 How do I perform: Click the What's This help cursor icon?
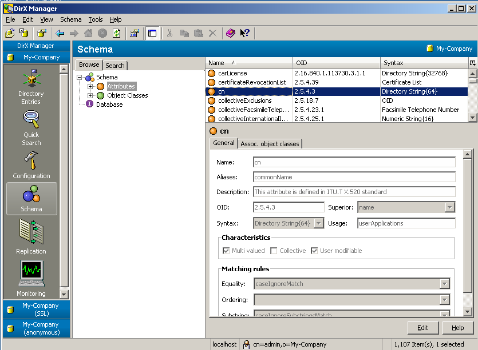click(244, 34)
